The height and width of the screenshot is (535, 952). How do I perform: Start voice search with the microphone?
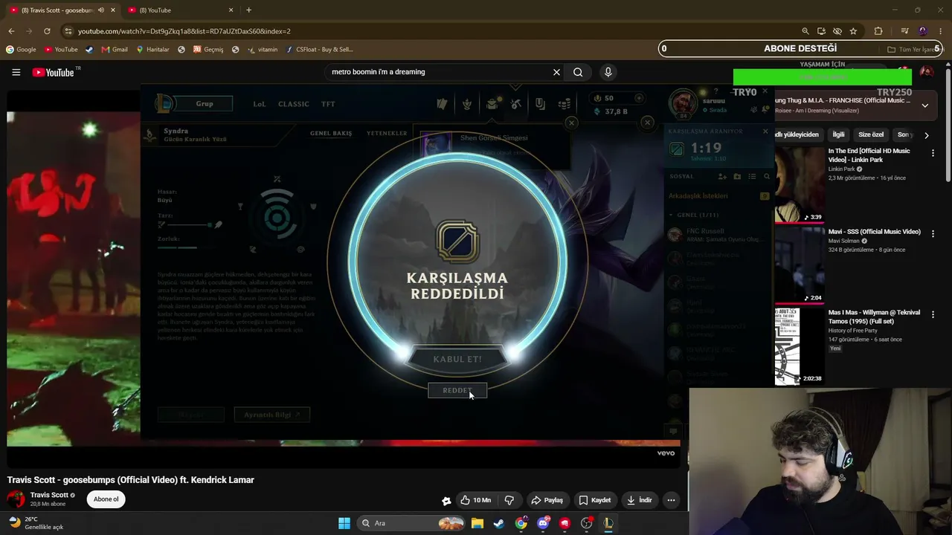point(608,72)
